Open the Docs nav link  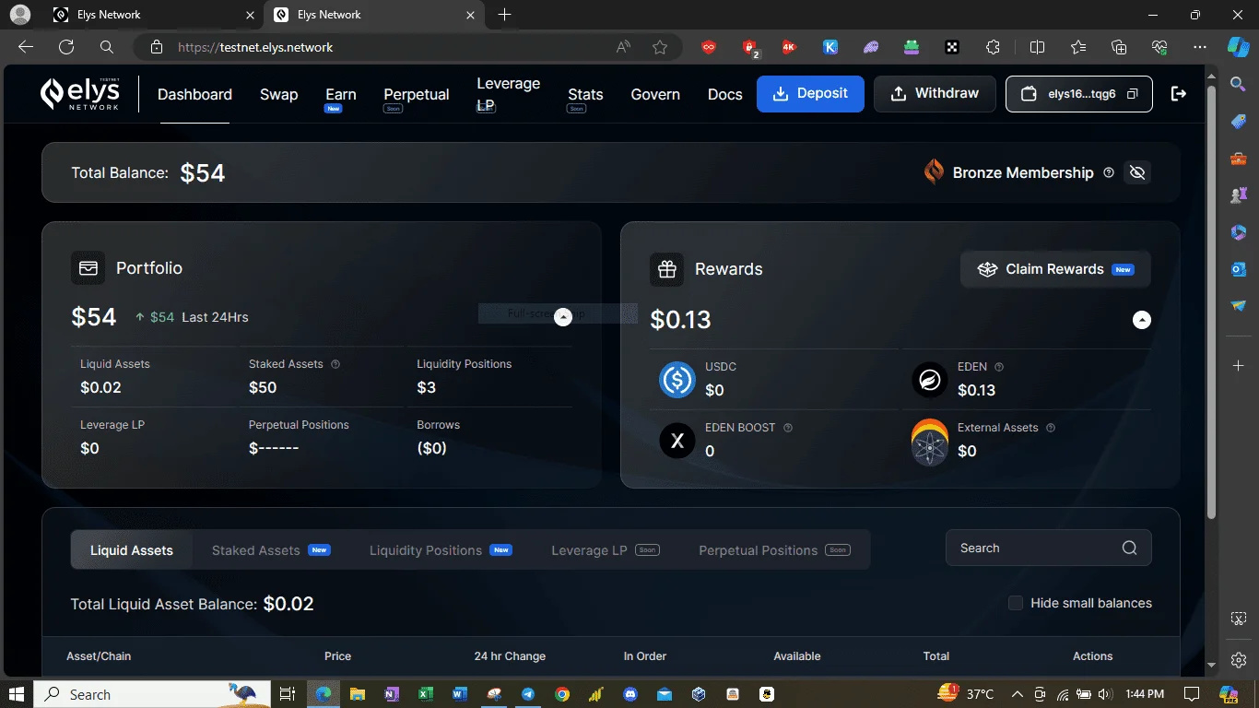tap(724, 94)
